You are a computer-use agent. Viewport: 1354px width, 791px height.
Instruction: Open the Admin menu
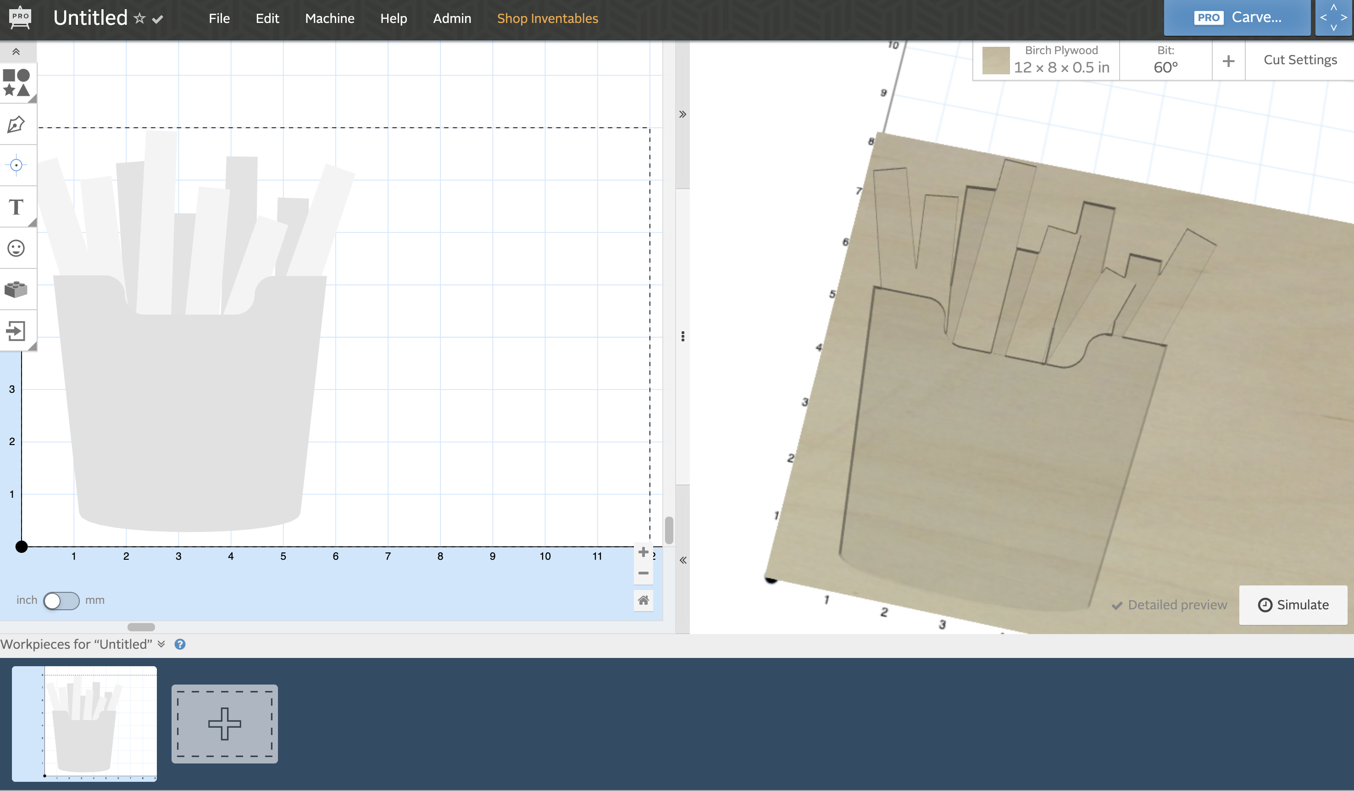coord(452,18)
